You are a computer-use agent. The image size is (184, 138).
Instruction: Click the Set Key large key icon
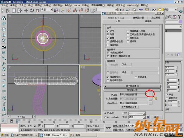(x=108, y=128)
